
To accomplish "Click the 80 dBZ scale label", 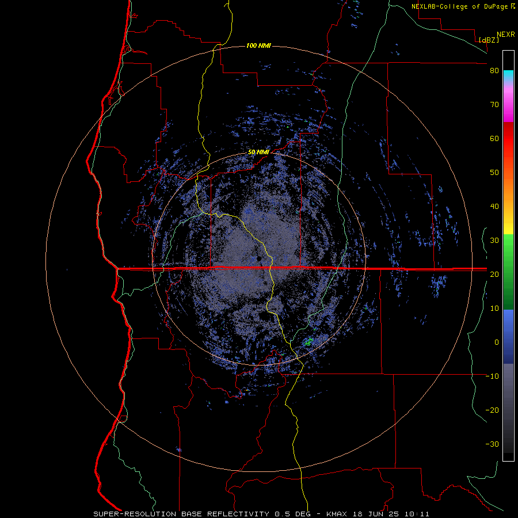I will click(494, 71).
